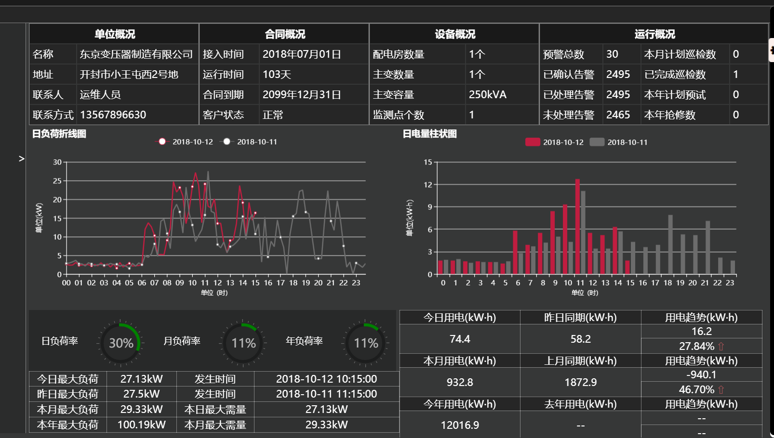
Task: Click the 本年抢修数 label
Action: [669, 115]
